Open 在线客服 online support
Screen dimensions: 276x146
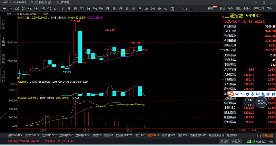pos(265,135)
